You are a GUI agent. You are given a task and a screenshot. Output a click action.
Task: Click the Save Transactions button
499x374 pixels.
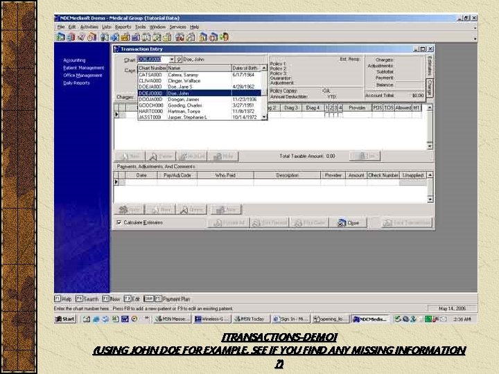click(407, 223)
